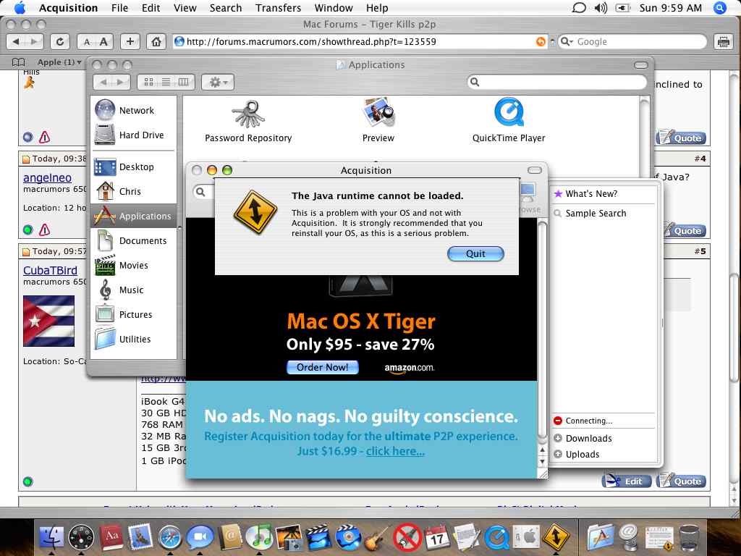The image size is (741, 556).
Task: Select Documents in the Finder sidebar
Action: click(133, 240)
